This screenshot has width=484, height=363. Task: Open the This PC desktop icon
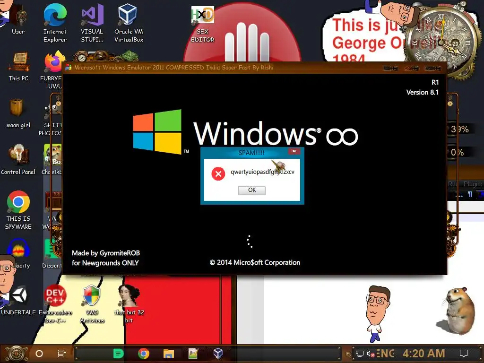tap(18, 66)
